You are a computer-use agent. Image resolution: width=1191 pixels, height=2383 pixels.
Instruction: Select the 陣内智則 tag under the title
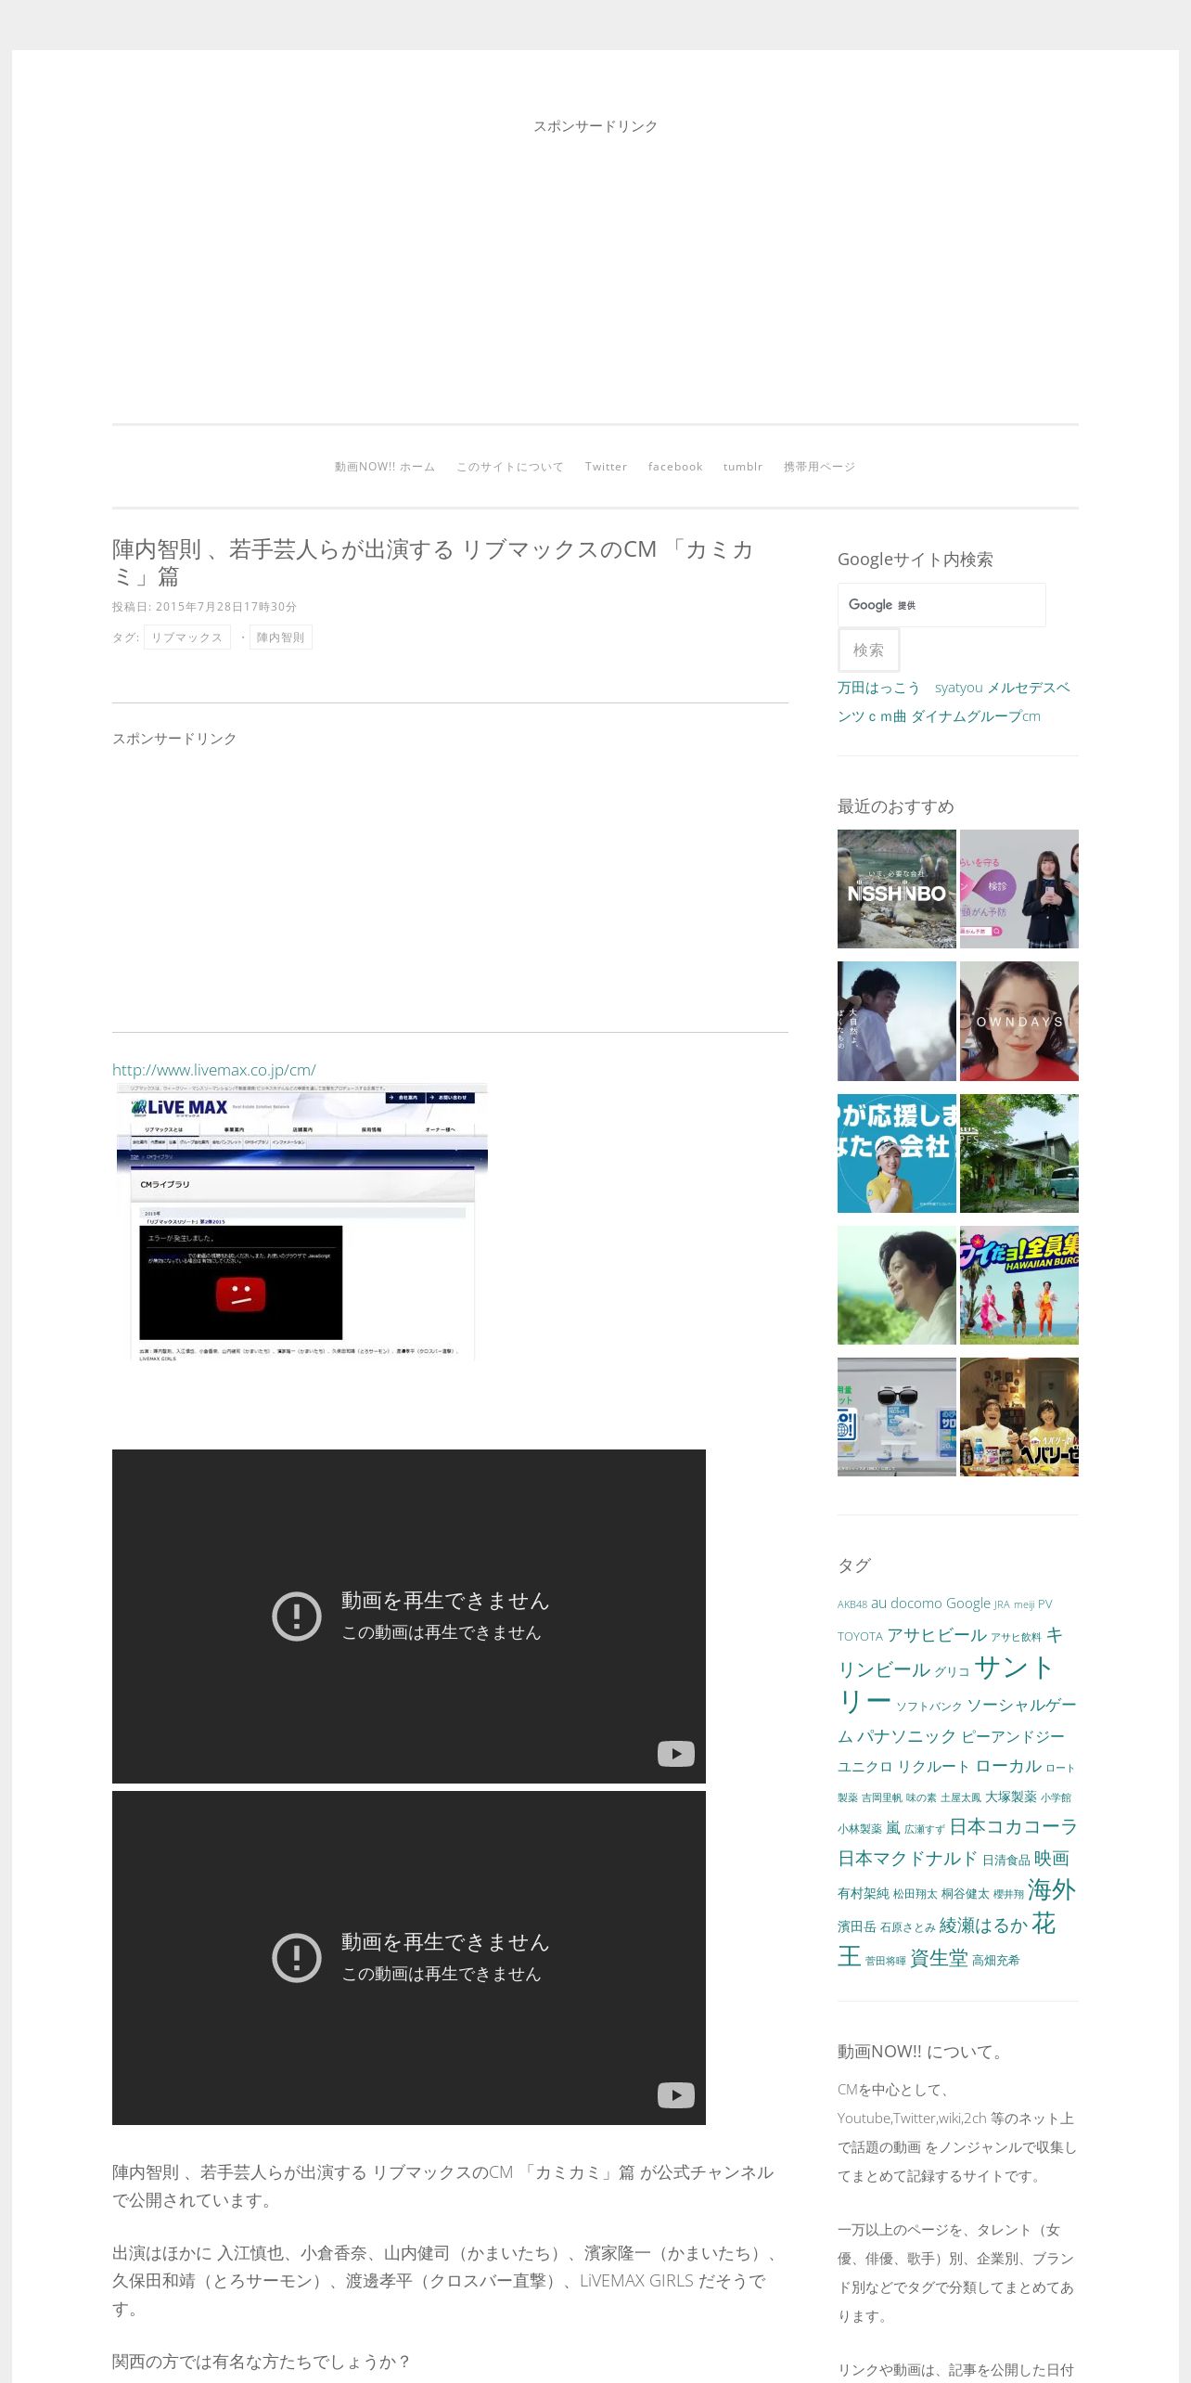pos(281,638)
